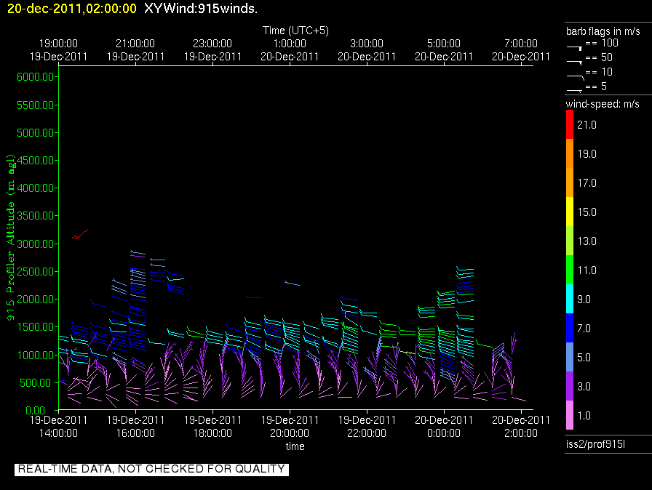This screenshot has height=490, width=652.
Task: Click the 5500.00 altitude tick label
Action: coord(35,105)
